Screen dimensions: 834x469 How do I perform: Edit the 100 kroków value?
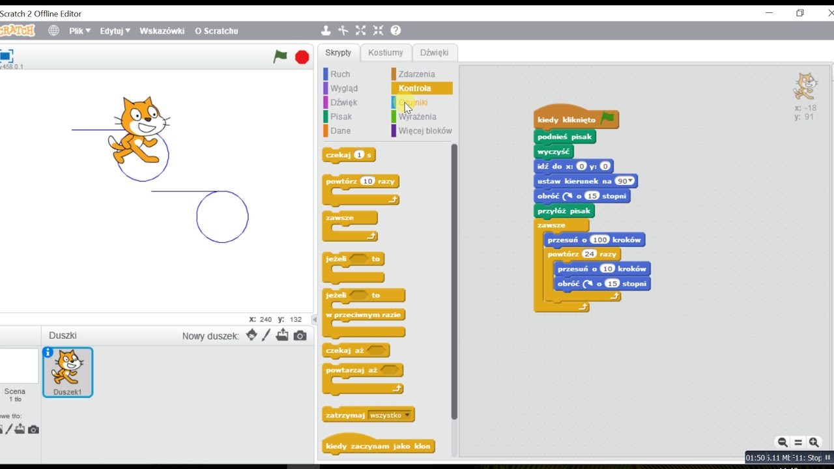click(599, 240)
